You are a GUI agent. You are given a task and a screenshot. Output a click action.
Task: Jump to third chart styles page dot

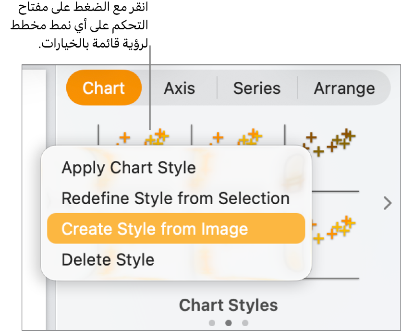click(x=245, y=323)
